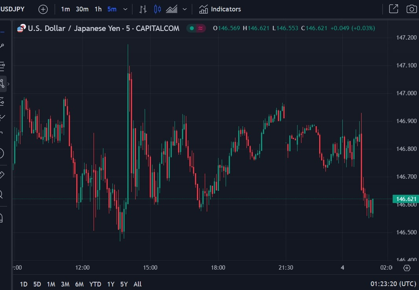This screenshot has height=290, width=419.
Task: Select the All date range
Action: coord(137,284)
